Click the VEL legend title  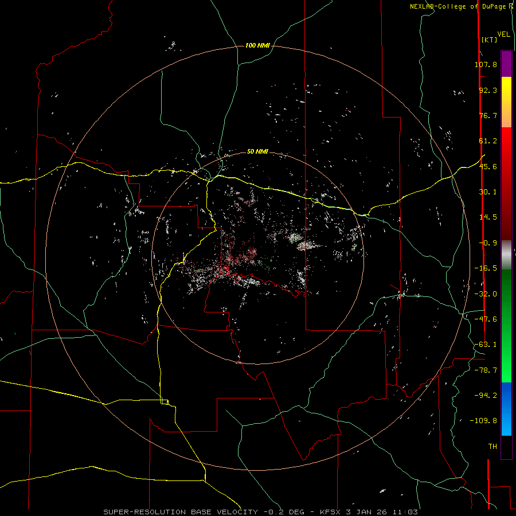[x=504, y=34]
